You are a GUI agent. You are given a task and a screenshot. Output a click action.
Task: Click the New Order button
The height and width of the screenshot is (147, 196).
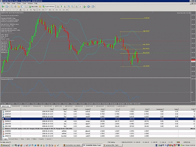click(33, 7)
